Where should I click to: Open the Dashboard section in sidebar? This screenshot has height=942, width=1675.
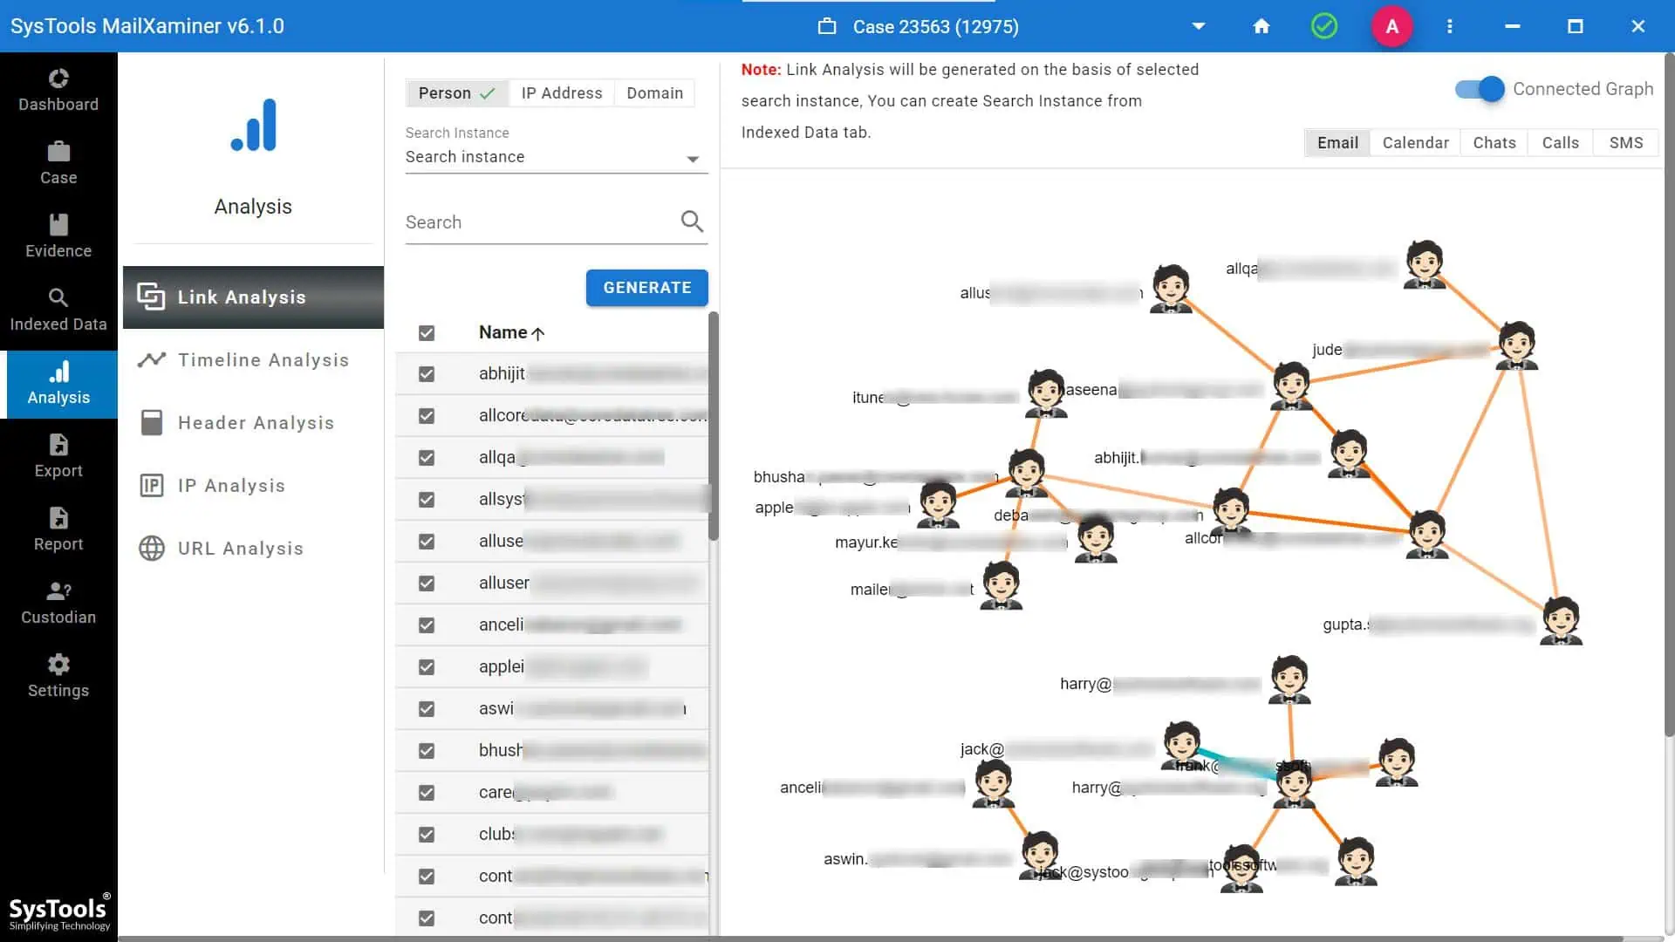click(58, 90)
